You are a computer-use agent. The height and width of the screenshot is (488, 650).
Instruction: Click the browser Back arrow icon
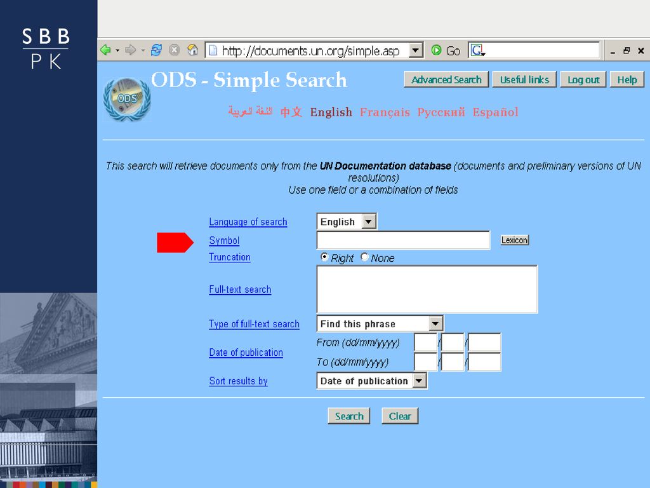106,50
